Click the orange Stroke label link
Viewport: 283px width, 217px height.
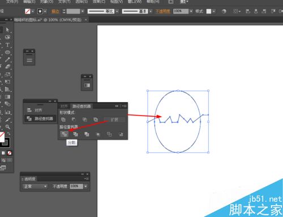point(55,11)
